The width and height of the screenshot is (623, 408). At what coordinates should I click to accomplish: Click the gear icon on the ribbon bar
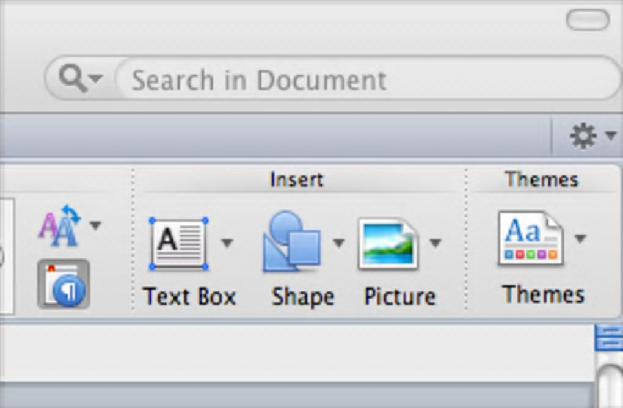pyautogui.click(x=583, y=136)
